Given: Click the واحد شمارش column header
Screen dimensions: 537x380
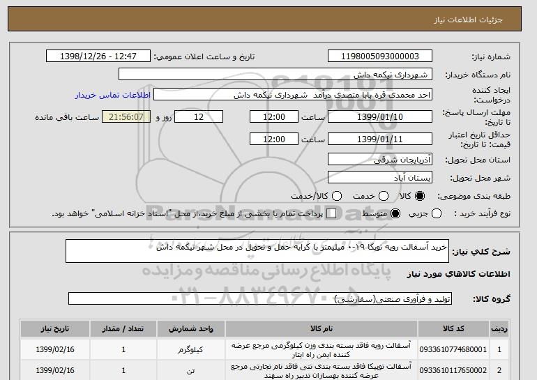Looking at the screenshot, I should (x=191, y=328).
